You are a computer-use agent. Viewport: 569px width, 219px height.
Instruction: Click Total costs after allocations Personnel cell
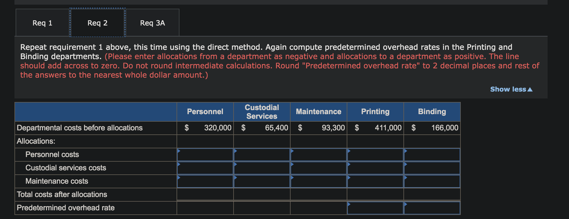tap(205, 194)
